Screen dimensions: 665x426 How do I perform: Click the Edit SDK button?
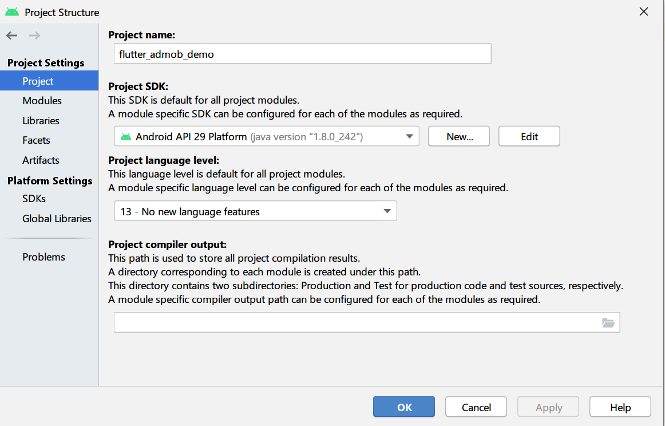tap(529, 137)
